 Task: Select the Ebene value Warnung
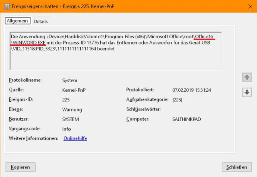click(x=72, y=110)
